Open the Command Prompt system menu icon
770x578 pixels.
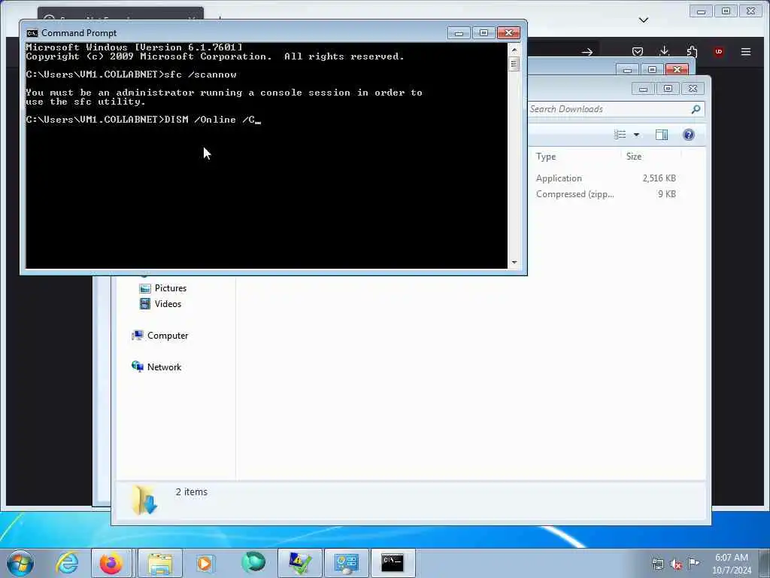click(32, 33)
